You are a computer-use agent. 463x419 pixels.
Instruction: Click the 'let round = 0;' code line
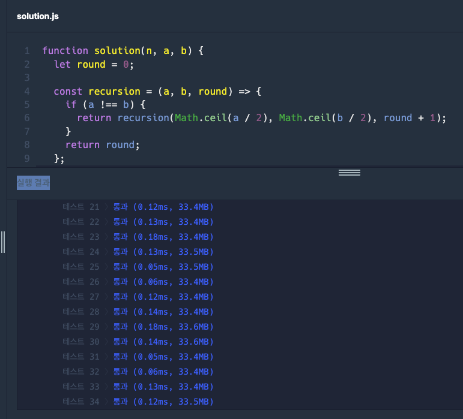94,64
